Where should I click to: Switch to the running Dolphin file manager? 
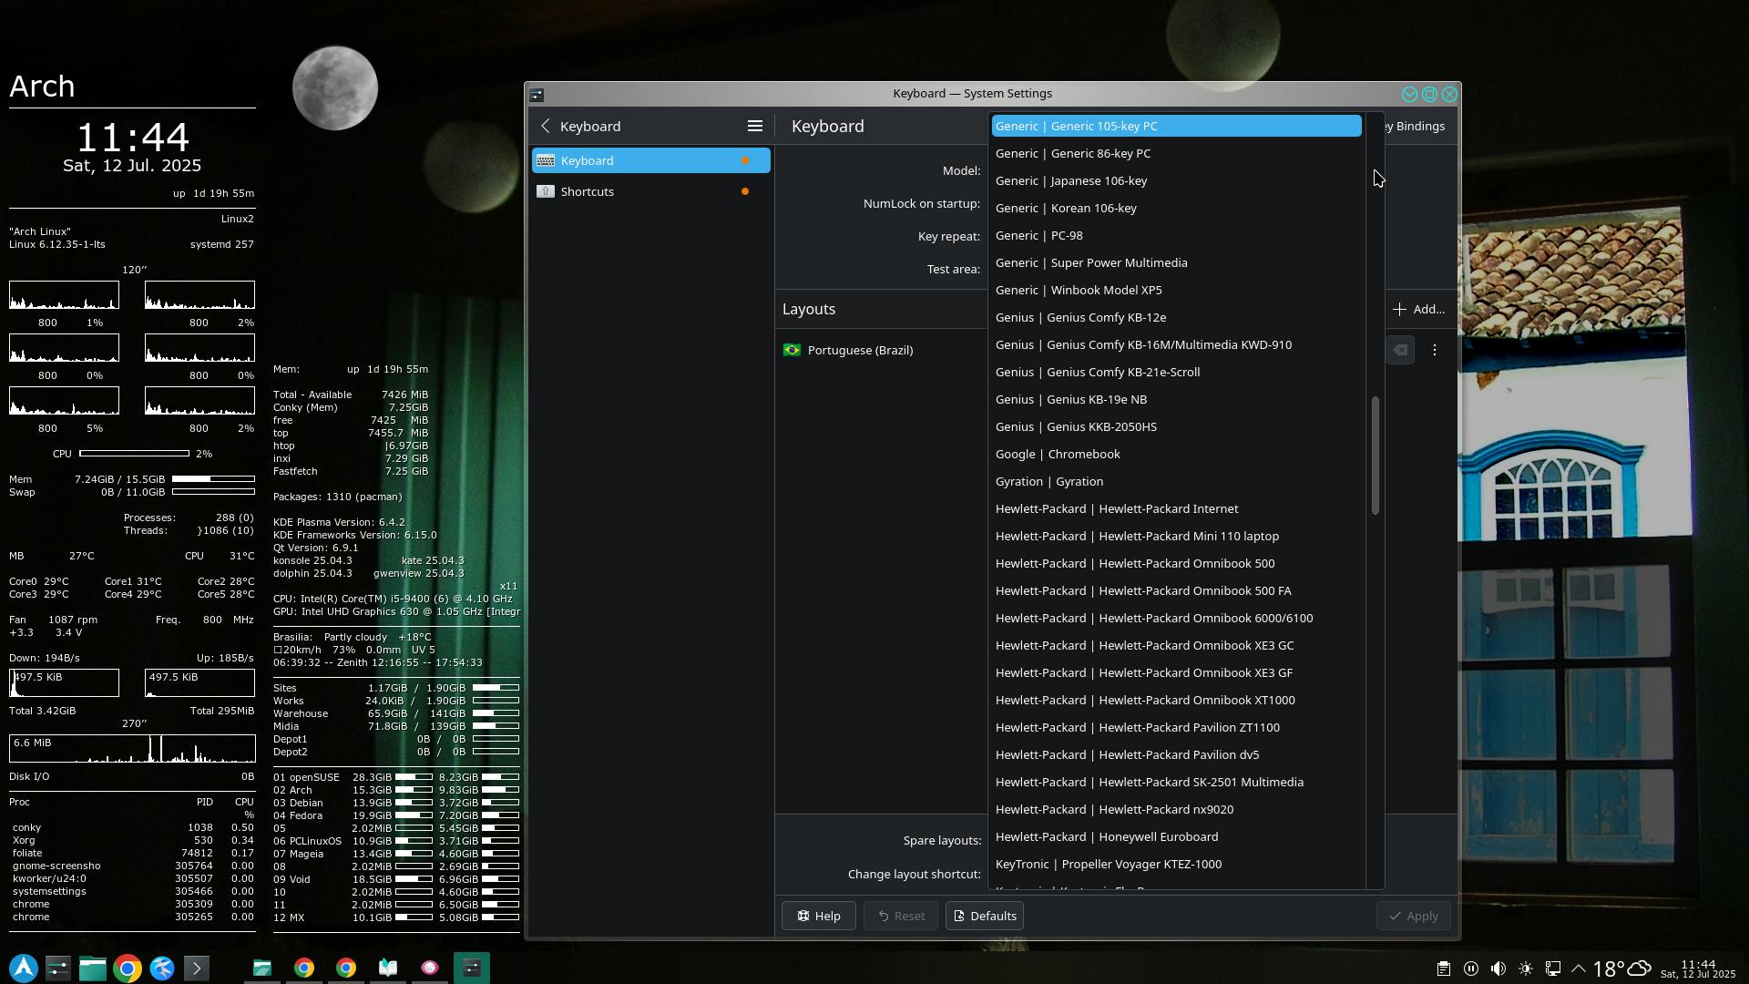click(x=262, y=968)
